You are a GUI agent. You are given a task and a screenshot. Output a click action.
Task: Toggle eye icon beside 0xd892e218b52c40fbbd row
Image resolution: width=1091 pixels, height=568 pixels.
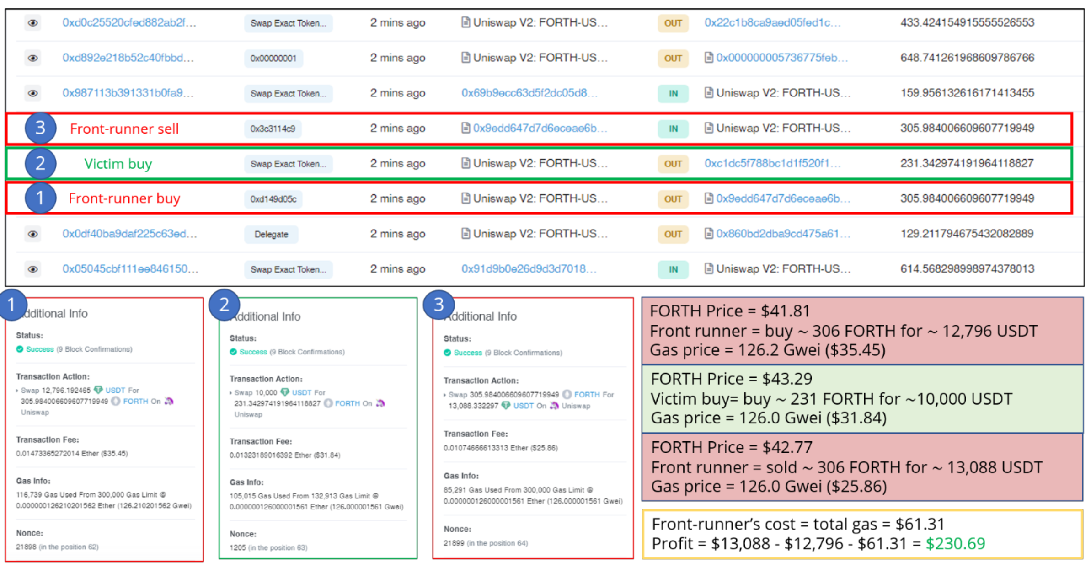tap(32, 58)
